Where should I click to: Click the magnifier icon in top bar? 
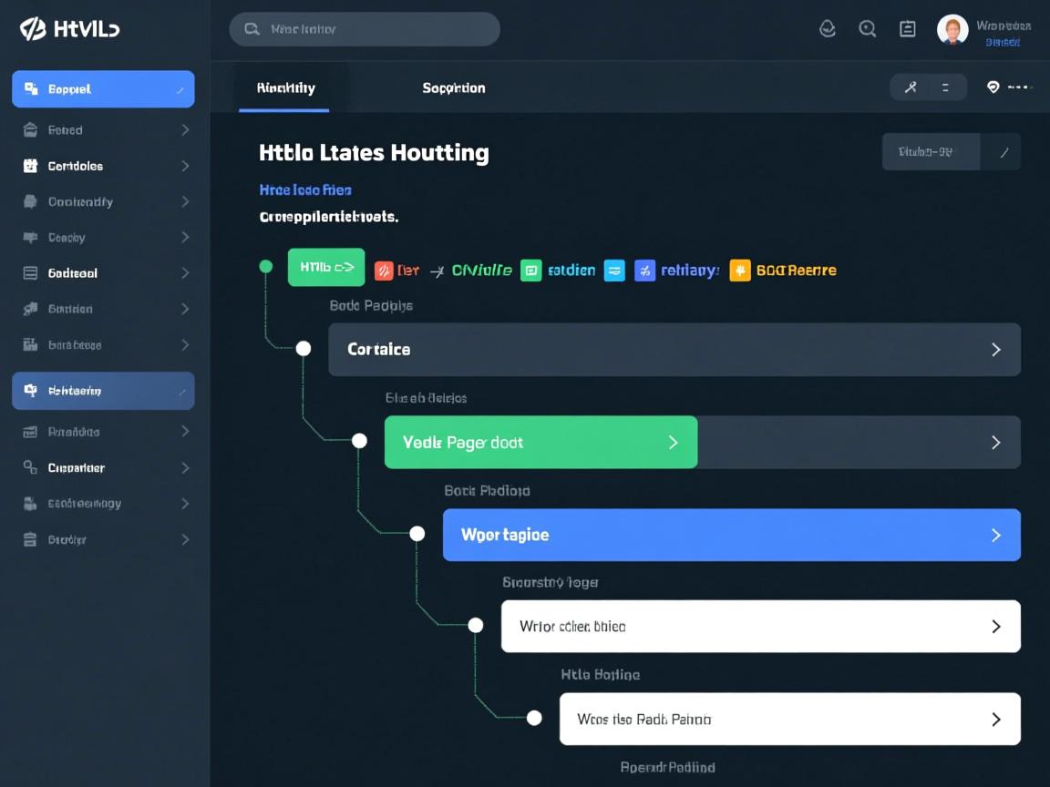(868, 29)
